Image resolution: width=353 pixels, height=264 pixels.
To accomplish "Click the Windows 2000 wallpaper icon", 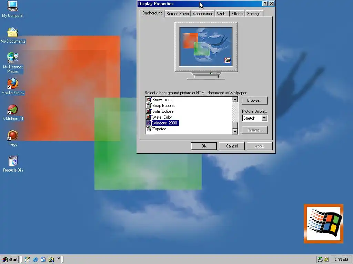I will 149,123.
